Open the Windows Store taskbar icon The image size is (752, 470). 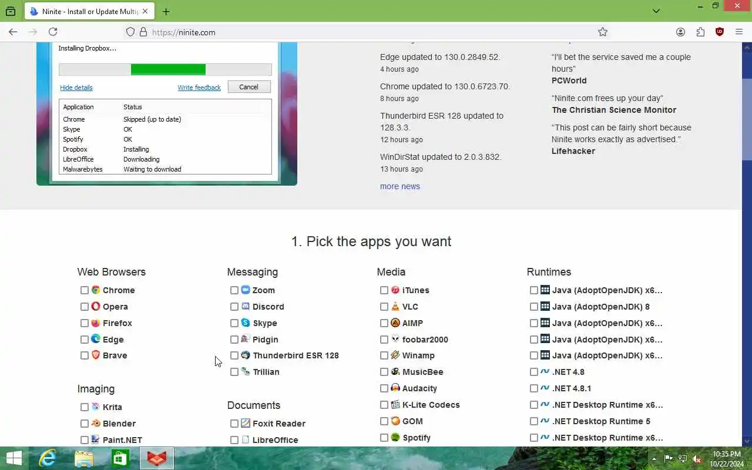[x=120, y=458]
